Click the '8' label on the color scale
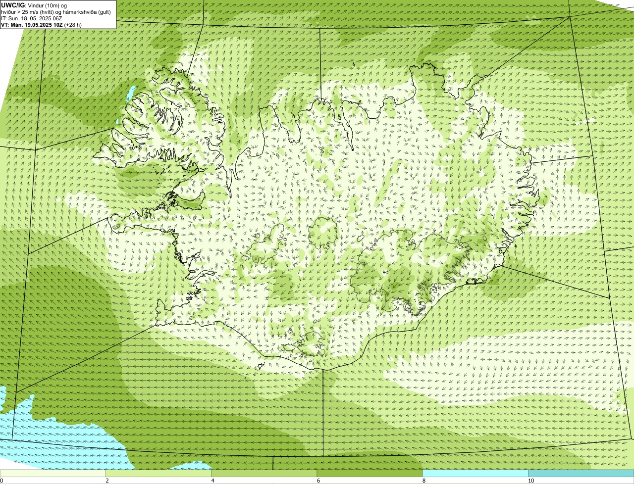Screen dimensions: 634x484 423,481
